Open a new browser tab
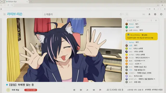This screenshot has width=166, height=93. pos(31,2)
